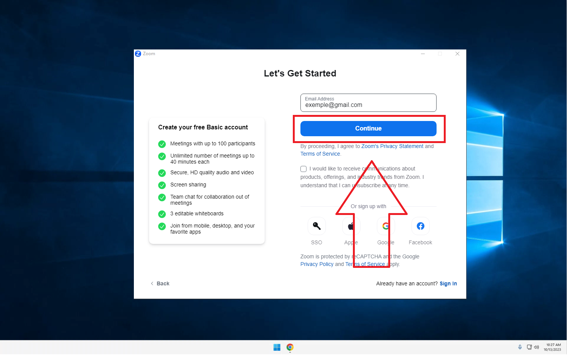The image size is (567, 355).
Task: Click the 'Team chat for collaboration' line
Action: click(x=210, y=200)
